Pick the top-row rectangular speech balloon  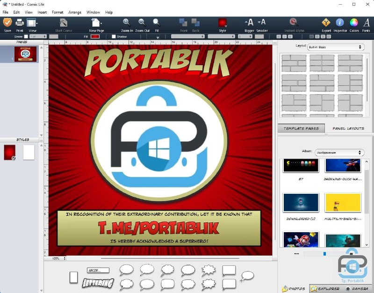click(229, 271)
